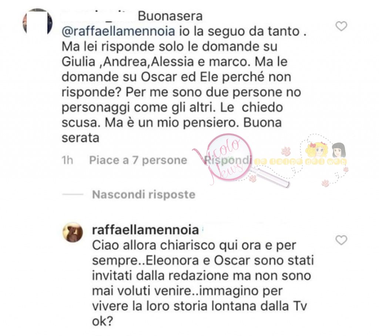Click the first comment text starting 'Buonasera'
The height and width of the screenshot is (336, 379).
pyautogui.click(x=184, y=77)
